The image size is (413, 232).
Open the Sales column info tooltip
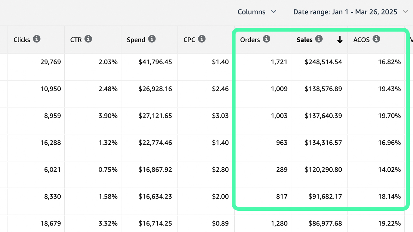(319, 39)
